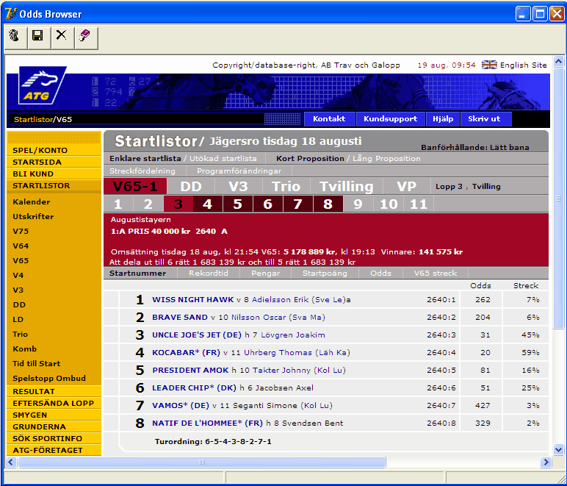Click the vertical scrollbar up arrow
The image size is (567, 486).
558,62
